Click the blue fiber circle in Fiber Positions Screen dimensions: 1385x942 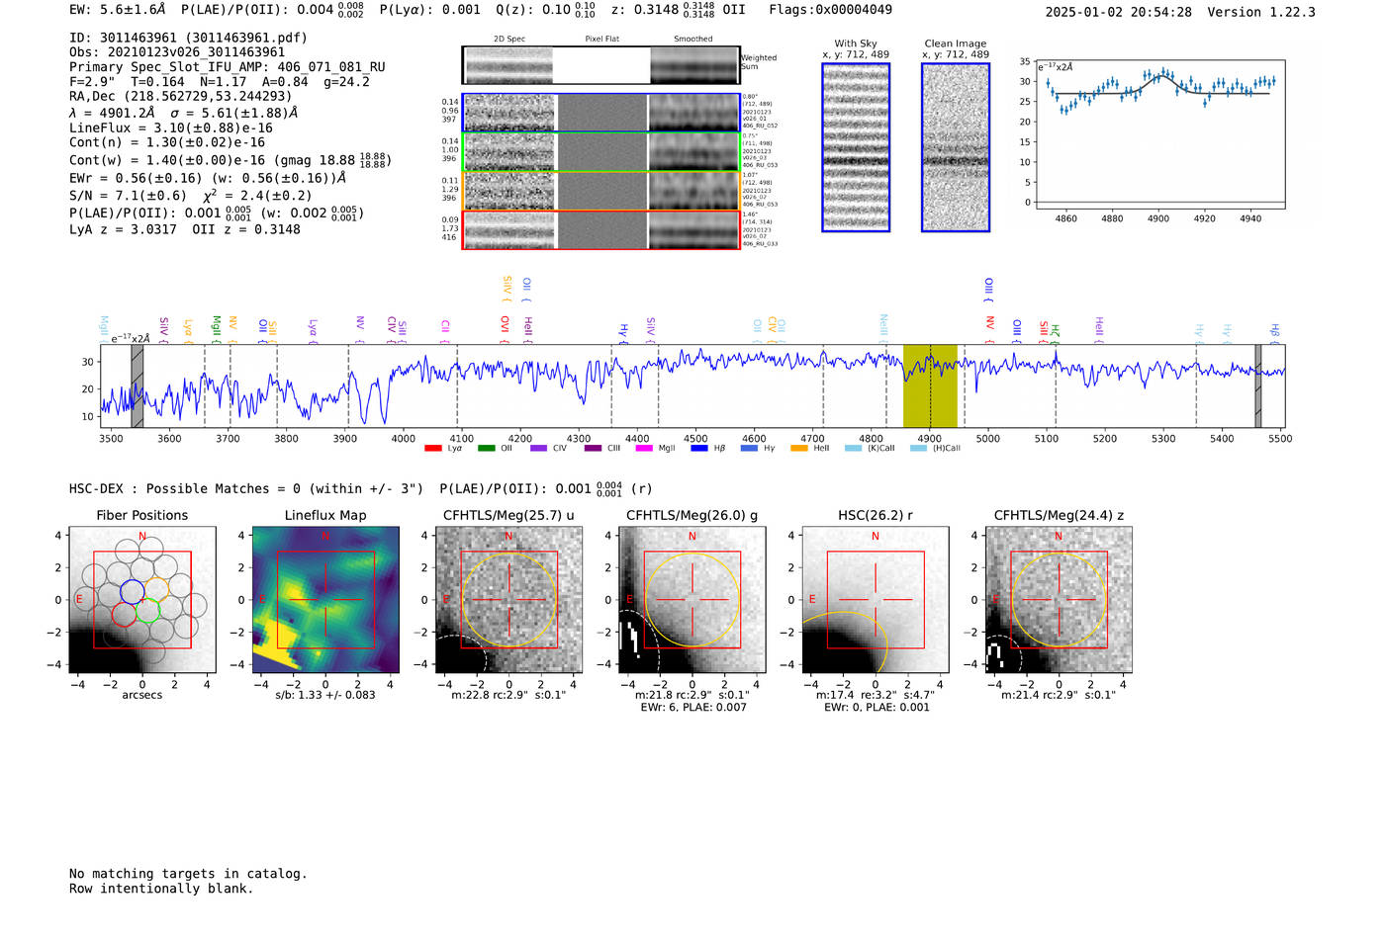click(x=132, y=592)
